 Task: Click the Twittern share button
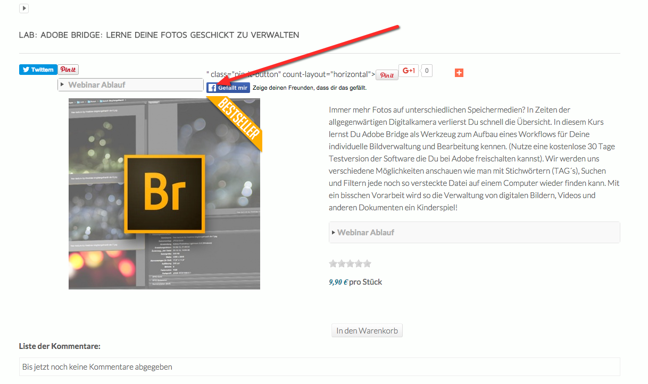coord(38,70)
